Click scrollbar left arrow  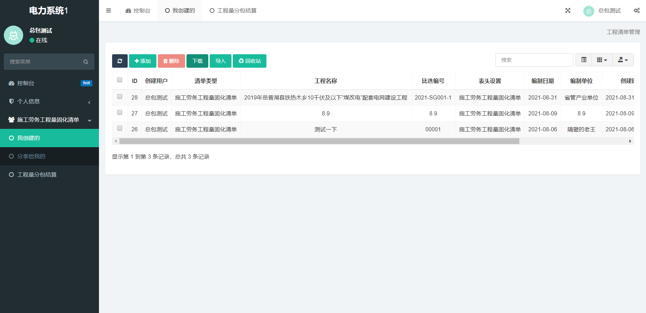click(x=116, y=141)
